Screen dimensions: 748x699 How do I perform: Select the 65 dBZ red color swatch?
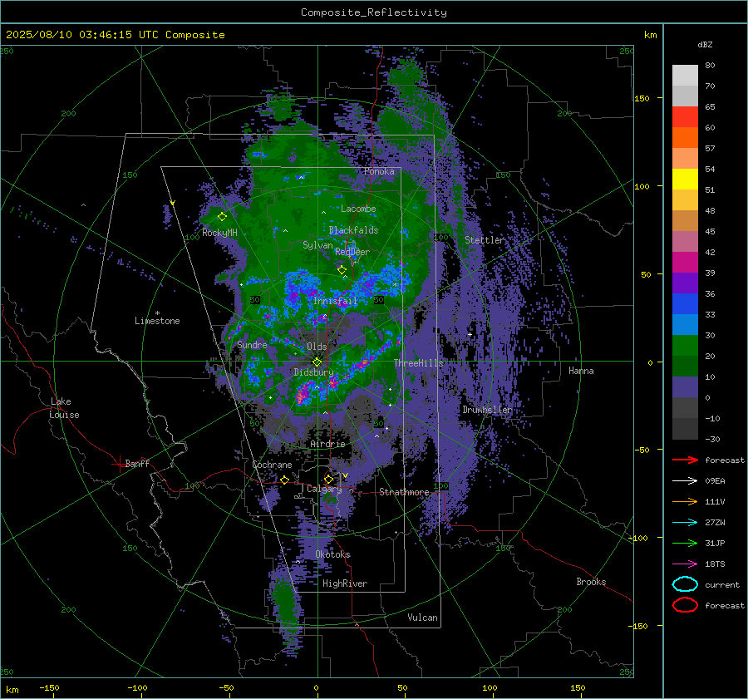tap(685, 117)
